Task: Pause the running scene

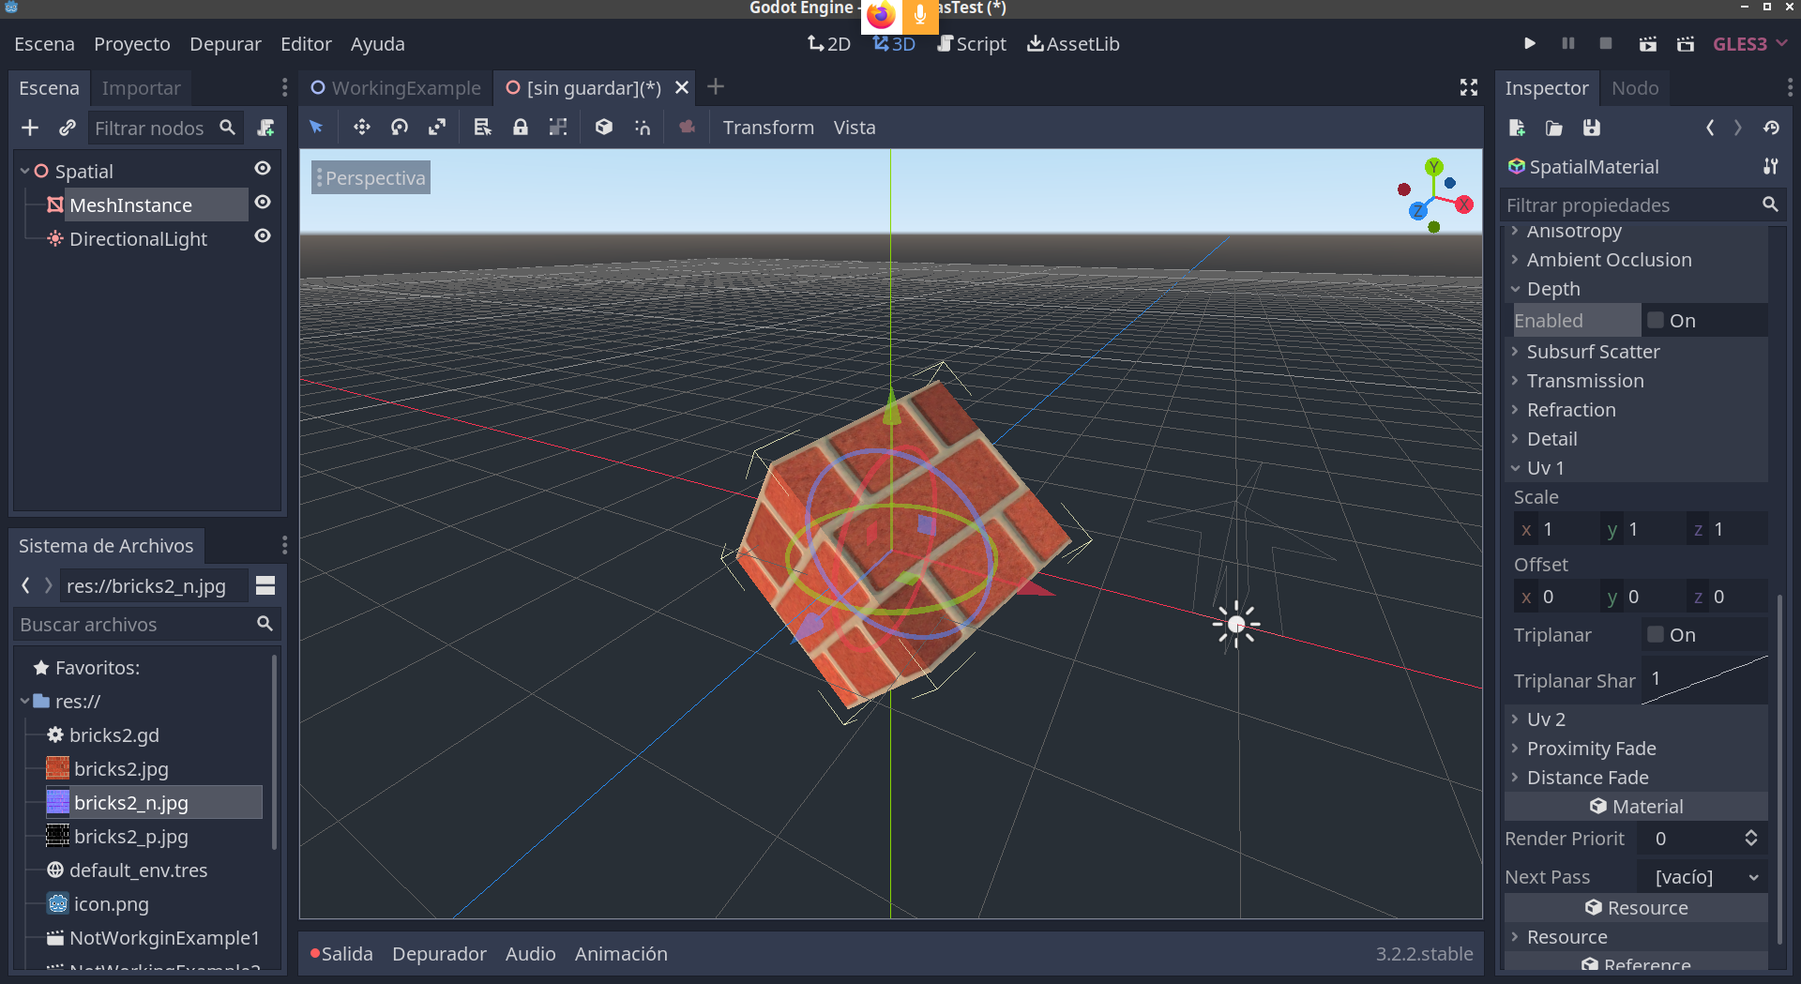Action: (1567, 44)
